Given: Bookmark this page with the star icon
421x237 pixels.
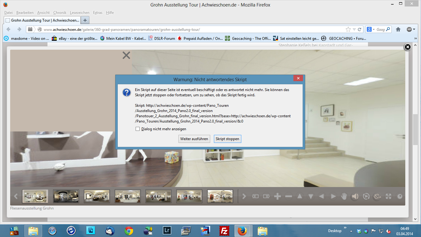Looking at the screenshot, I should click(348, 29).
